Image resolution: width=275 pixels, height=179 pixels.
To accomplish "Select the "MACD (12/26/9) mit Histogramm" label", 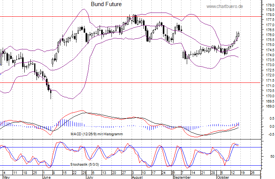I will pyautogui.click(x=97, y=134).
